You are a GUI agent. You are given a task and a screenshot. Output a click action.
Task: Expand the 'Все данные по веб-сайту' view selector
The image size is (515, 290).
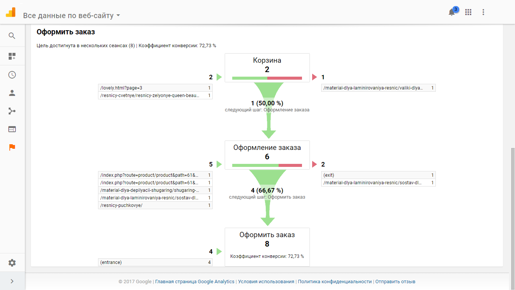(72, 15)
